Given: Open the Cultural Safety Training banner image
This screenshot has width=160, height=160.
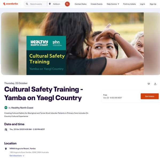Looking at the screenshot, I should [81, 44].
